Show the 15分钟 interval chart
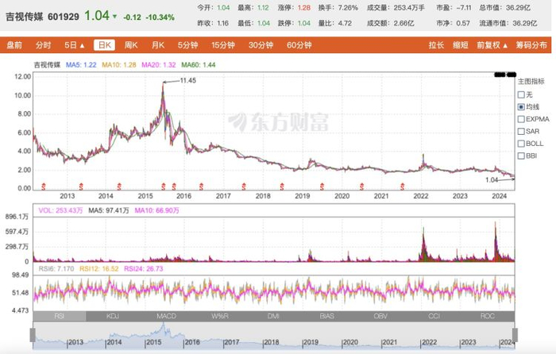Screen dimensions: 556x354 (x=223, y=45)
